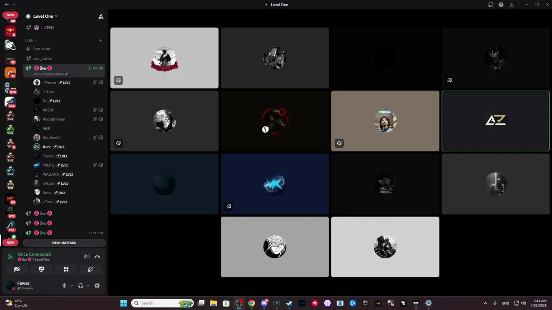
Task: Focus blue VK logo video tile
Action: (275, 184)
